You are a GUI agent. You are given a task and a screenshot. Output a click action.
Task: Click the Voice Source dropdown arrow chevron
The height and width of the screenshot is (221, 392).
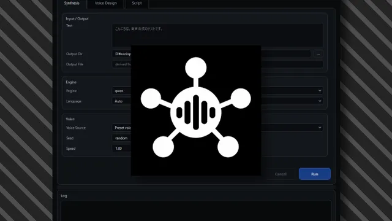(x=320, y=128)
